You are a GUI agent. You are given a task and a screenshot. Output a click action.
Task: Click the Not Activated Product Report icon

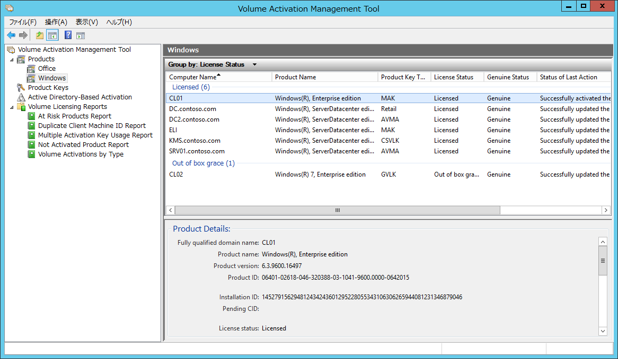click(x=31, y=145)
